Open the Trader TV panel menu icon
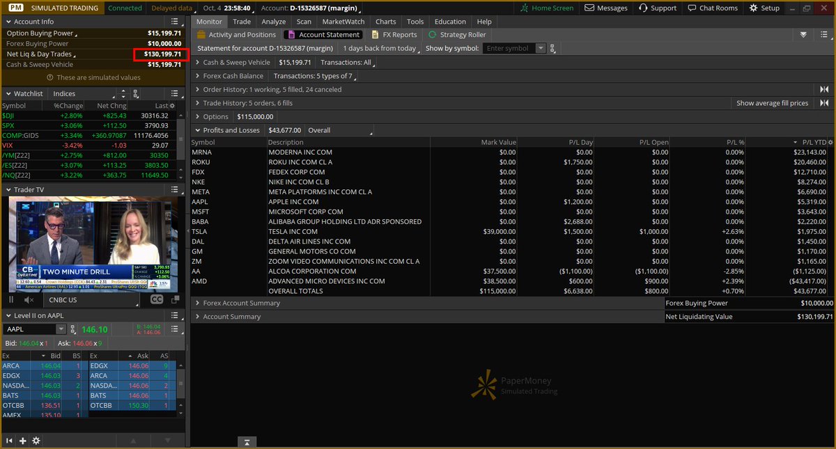The width and height of the screenshot is (836, 449). (173, 189)
